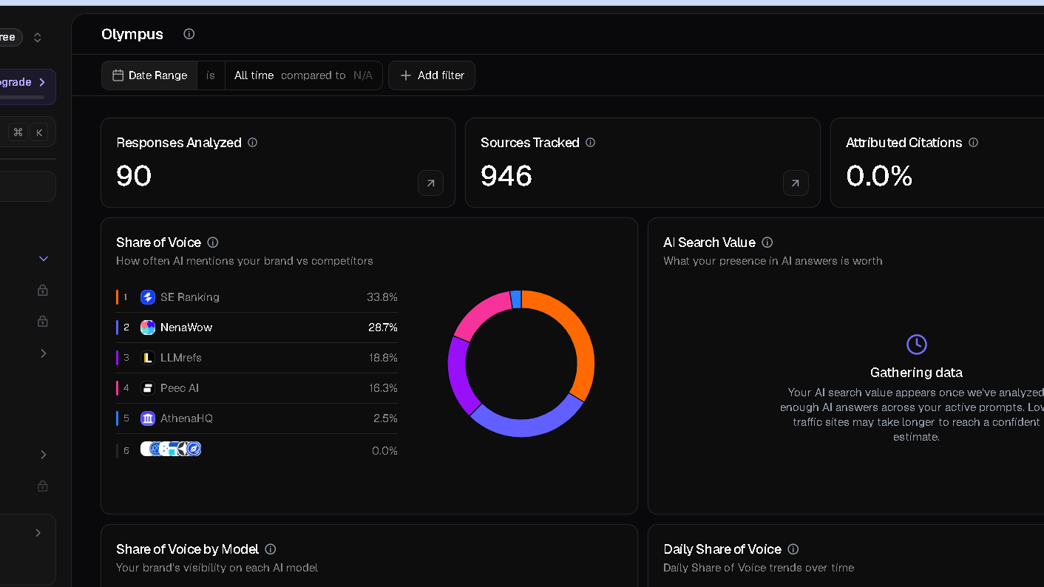
Task: Click the NenaWow logo icon
Action: (148, 328)
